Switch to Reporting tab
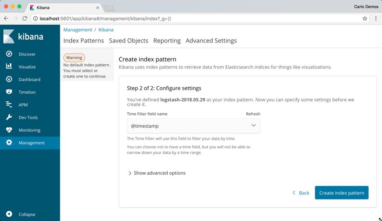Viewport: 382px width, 221px height. pyautogui.click(x=167, y=41)
